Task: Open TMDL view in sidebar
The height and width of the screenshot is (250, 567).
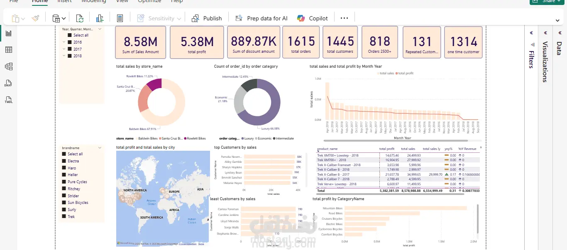Action: [x=8, y=100]
